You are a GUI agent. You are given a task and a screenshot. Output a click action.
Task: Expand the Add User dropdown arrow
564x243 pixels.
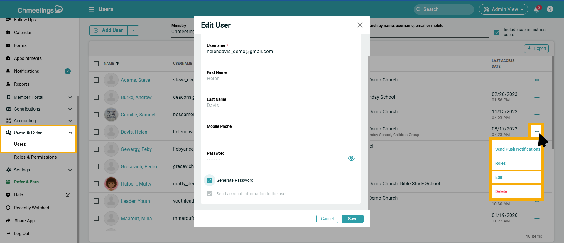133,30
